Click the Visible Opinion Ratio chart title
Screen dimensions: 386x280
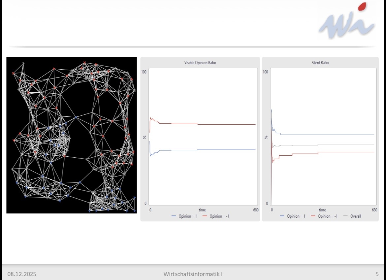click(x=200, y=63)
